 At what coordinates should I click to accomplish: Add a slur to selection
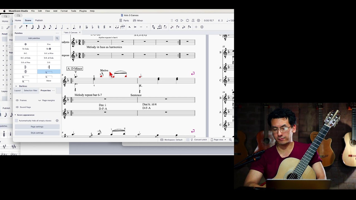tap(123, 27)
